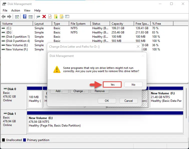The width and height of the screenshot is (189, 149).
Task: Select New Volume (F:) in volume list
Action: 17,49
